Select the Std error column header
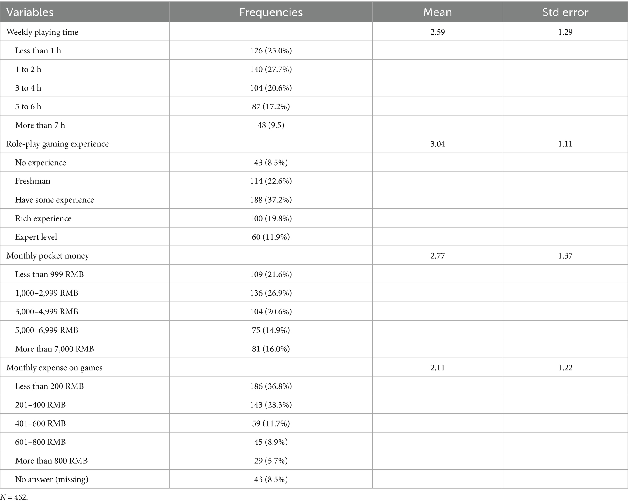 coord(565,12)
